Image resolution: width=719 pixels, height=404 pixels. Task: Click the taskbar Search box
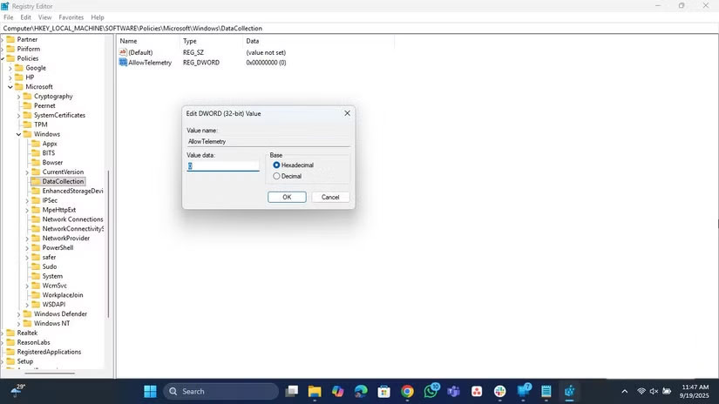[x=221, y=391]
